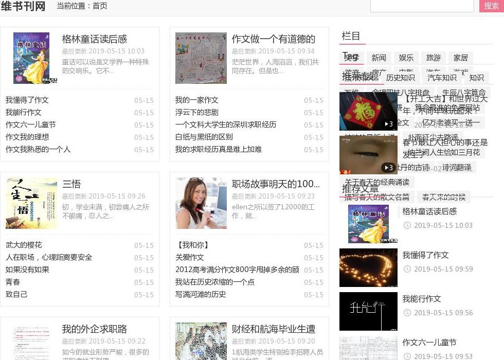Click the site logo 书刊网
This screenshot has width=504, height=360.
pyautogui.click(x=23, y=6)
